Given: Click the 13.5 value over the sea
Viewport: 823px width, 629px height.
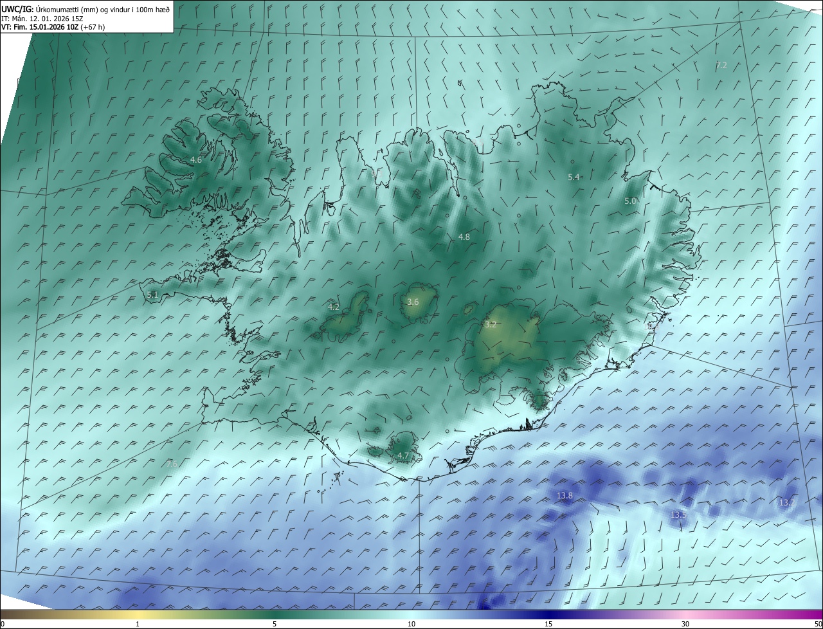Looking at the screenshot, I should 679,515.
